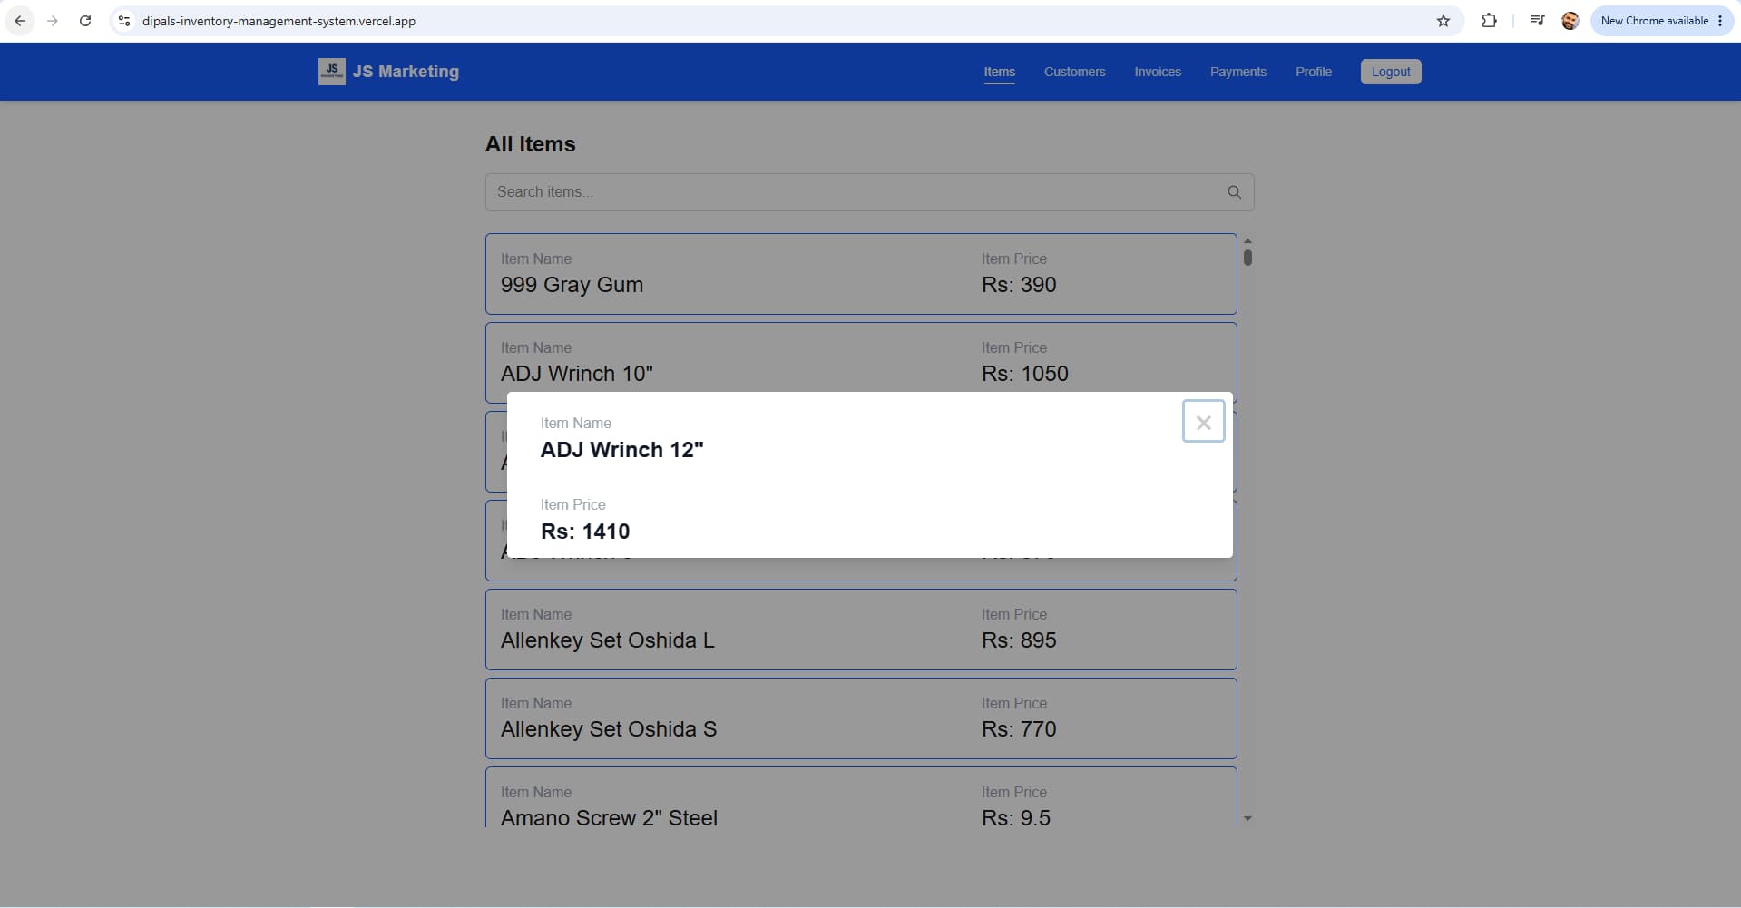Log out using the Logout button
This screenshot has height=908, width=1741.
click(1391, 72)
